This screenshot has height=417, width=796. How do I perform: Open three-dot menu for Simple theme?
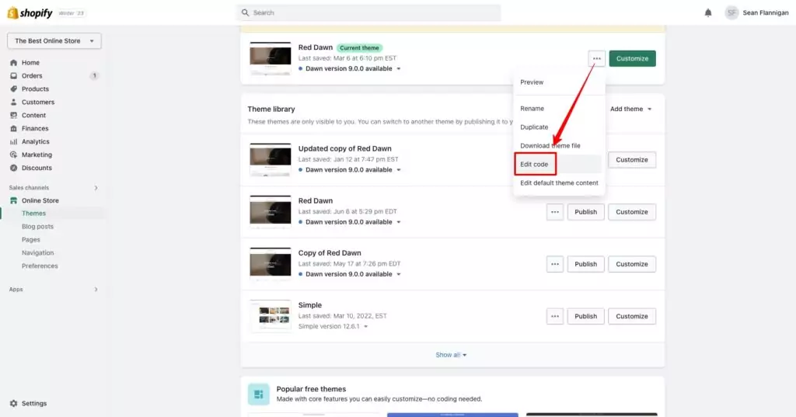(555, 317)
